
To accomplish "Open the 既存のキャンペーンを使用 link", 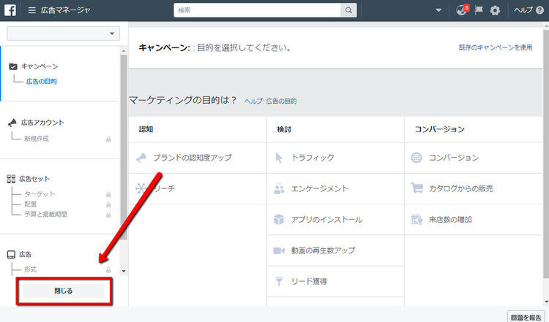I will [496, 47].
